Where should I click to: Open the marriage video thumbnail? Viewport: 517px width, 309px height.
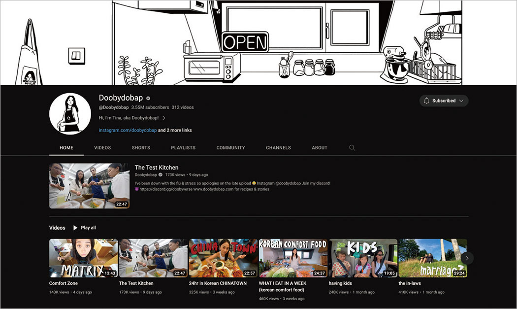tap(433, 258)
